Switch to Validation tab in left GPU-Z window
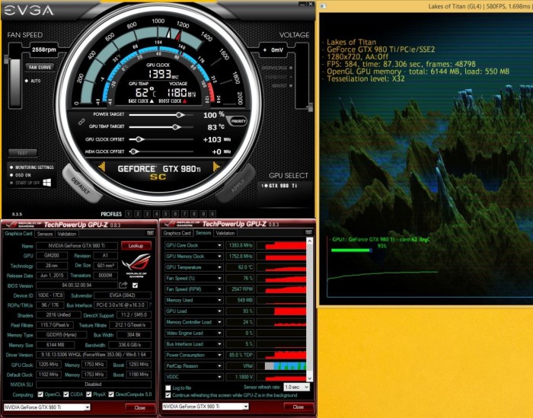533x418 pixels. point(67,234)
